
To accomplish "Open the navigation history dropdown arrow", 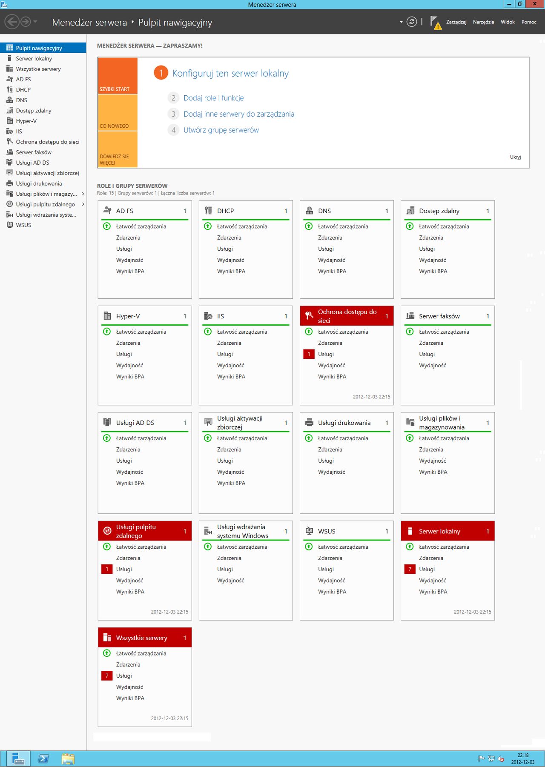I will pos(35,21).
